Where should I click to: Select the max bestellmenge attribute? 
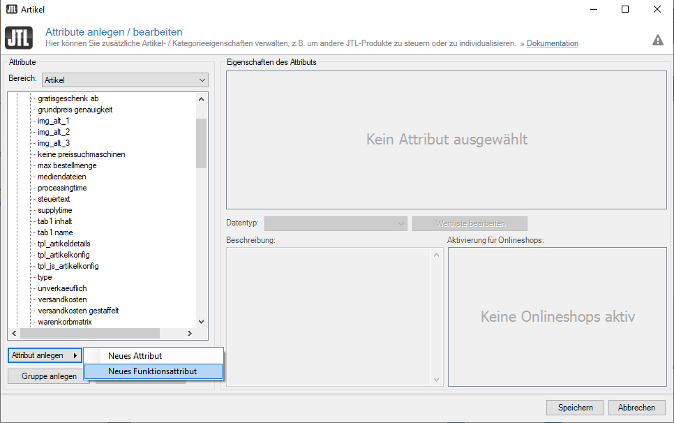pos(67,165)
